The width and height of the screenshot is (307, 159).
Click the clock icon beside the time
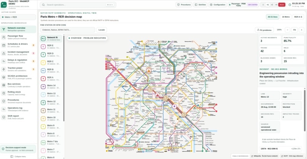click(x=289, y=5)
